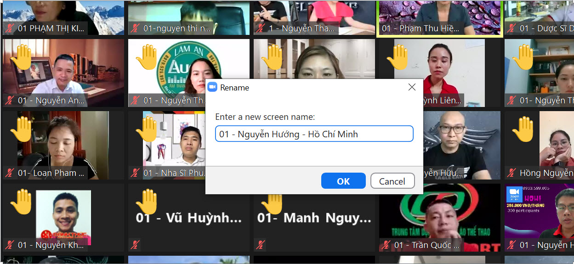Click muted mic icon of Dược Sĩ D...
Viewport: 574px width, 264px height.
511,28
